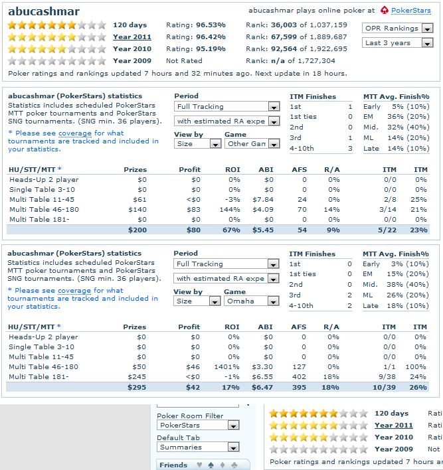Viewport: 443px width, 470px height.
Task: Click the 'Multi Table 181-' row in Omaha table
Action: [218, 377]
